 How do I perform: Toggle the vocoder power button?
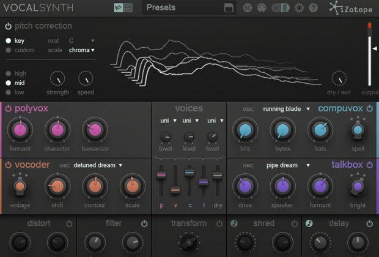click(8, 165)
